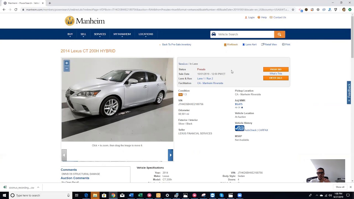This screenshot has width=354, height=199.
Task: Open the LOCATIONS menu
Action: point(146,34)
